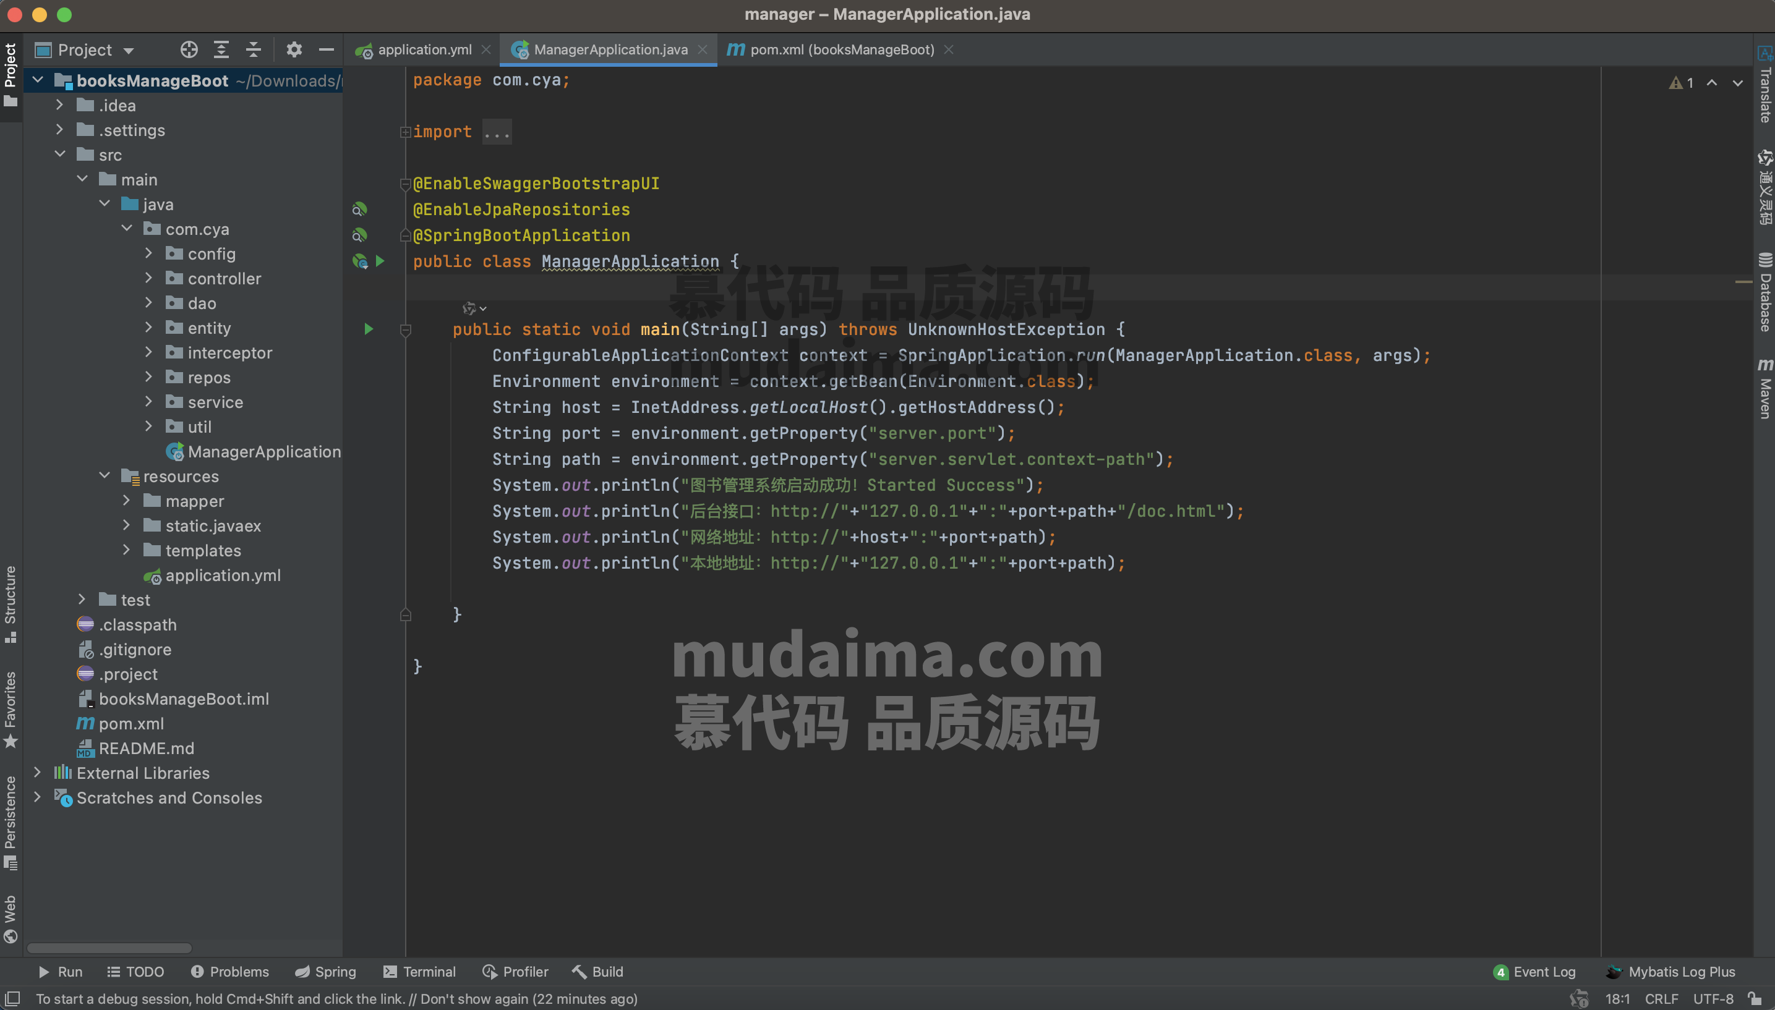Viewport: 1775px width, 1010px height.
Task: Select pom.xml in project tree
Action: [120, 724]
